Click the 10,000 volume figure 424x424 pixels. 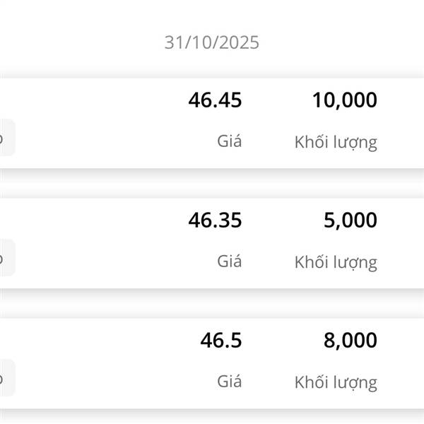[344, 100]
